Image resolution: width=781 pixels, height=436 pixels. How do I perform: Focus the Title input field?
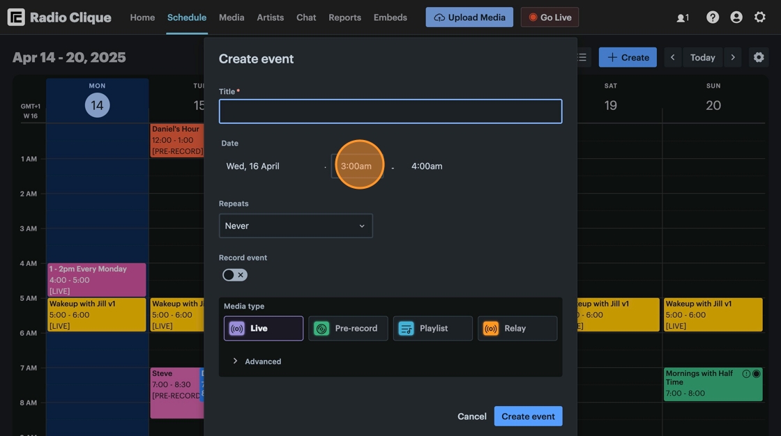(x=390, y=111)
